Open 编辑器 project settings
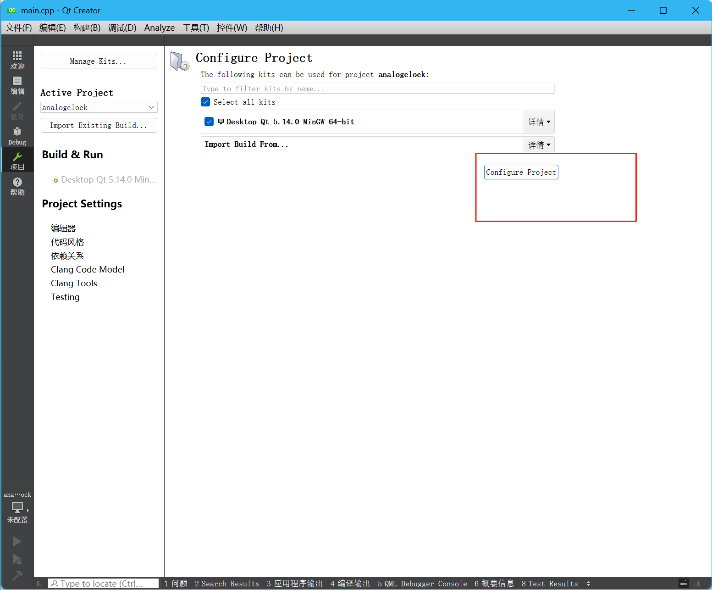 pos(63,228)
